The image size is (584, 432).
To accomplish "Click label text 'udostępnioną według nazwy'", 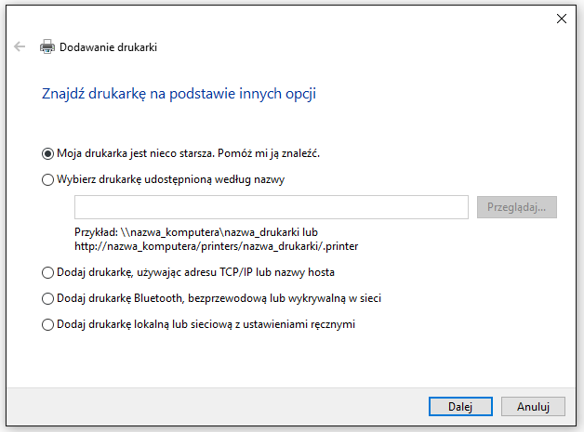I will (x=214, y=179).
